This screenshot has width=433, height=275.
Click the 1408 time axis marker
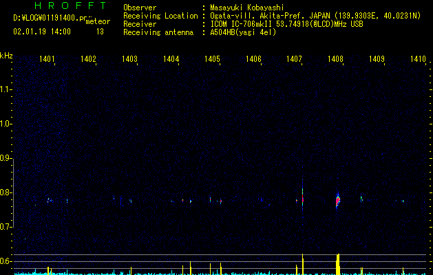click(335, 59)
